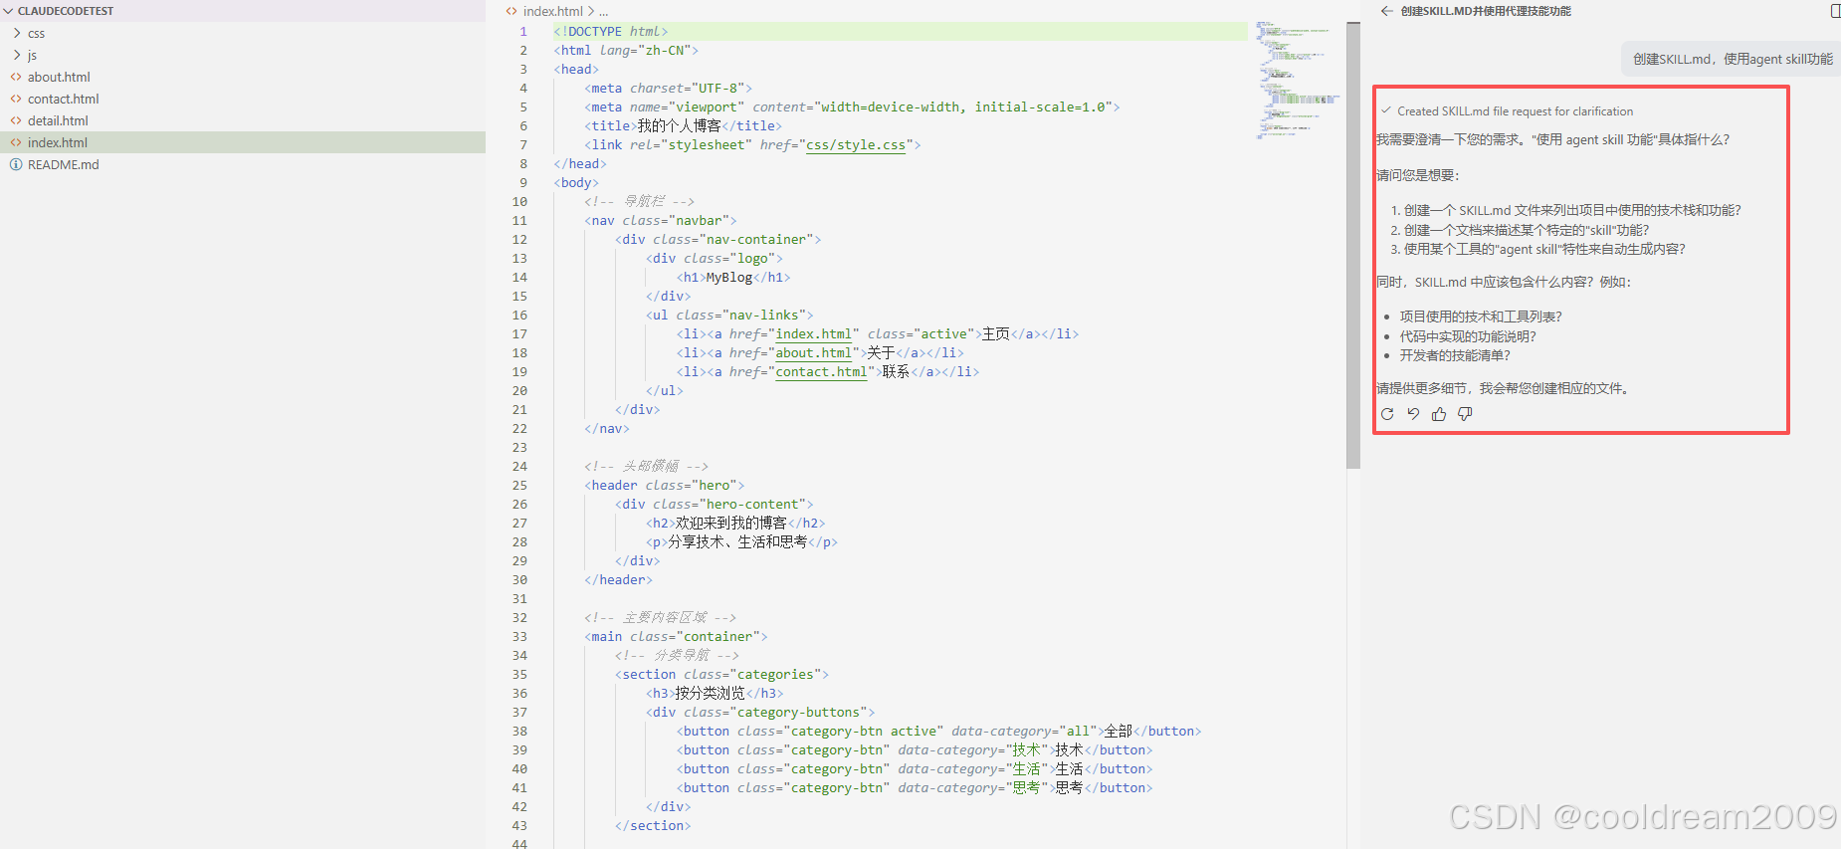Click the first chat option about 技术栈和功能
The image size is (1841, 849).
(x=1572, y=210)
